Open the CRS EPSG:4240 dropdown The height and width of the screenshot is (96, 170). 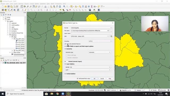[x=90, y=36]
